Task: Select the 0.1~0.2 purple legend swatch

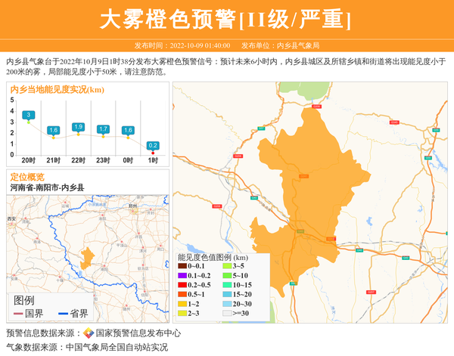Action: click(182, 276)
